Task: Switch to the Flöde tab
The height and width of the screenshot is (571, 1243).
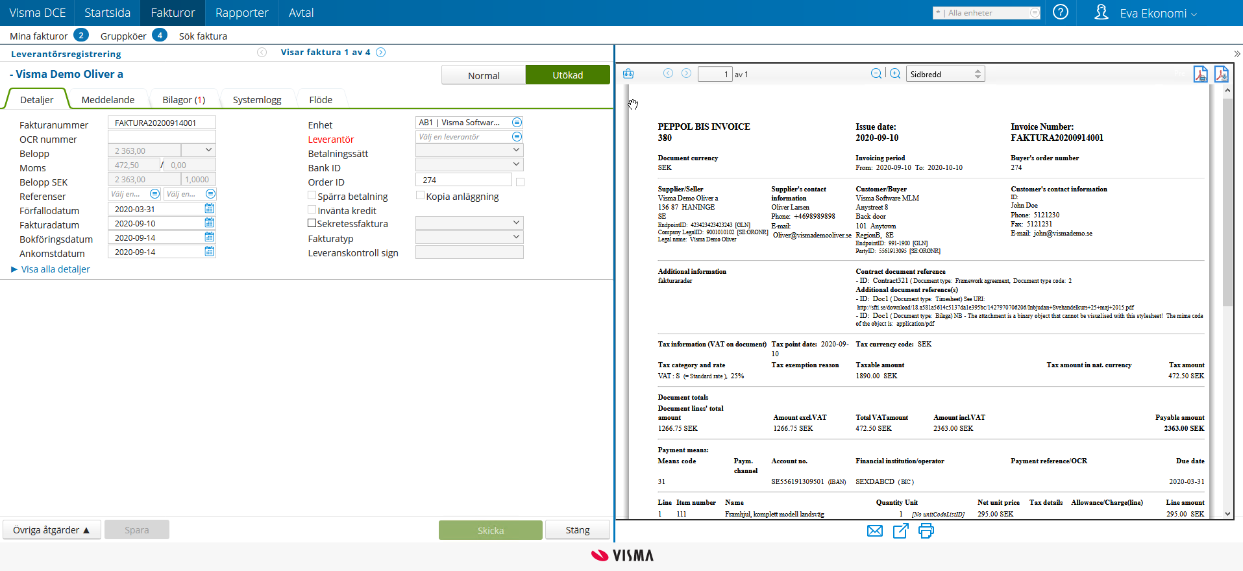Action: pyautogui.click(x=321, y=100)
